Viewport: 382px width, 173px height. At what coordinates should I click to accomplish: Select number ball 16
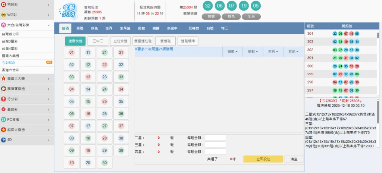tap(88, 114)
